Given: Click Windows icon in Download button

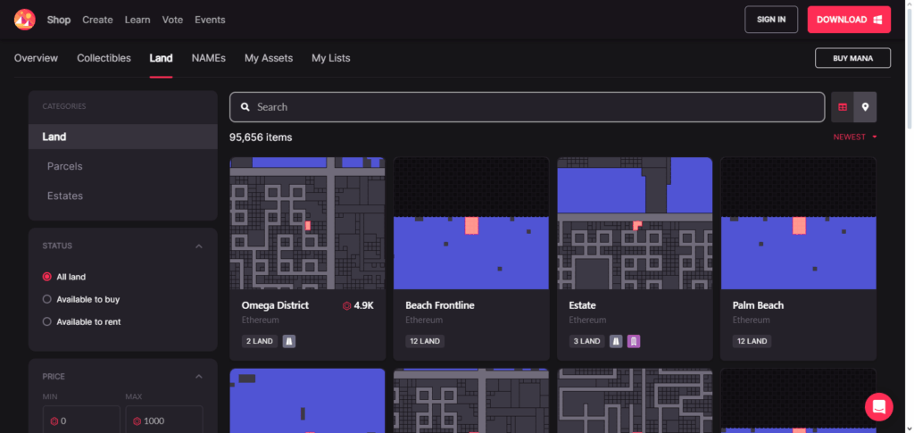Looking at the screenshot, I should 877,20.
